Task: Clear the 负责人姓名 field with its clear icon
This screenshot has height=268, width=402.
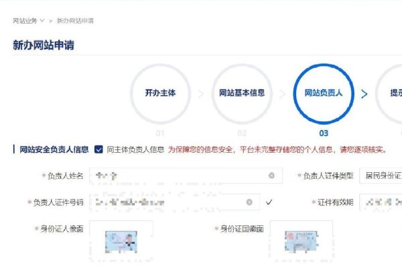Action: pyautogui.click(x=271, y=176)
